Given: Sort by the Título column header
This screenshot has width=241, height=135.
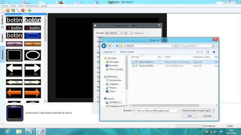Looking at the screenshot, I should tap(168, 57).
